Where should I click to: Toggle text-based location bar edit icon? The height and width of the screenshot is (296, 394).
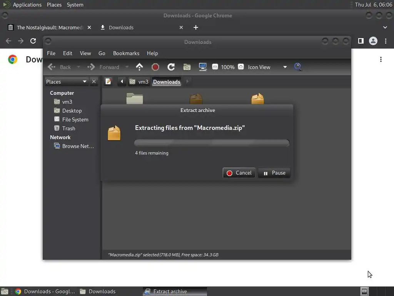pos(108,82)
